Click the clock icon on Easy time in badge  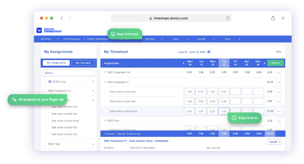tap(234, 118)
